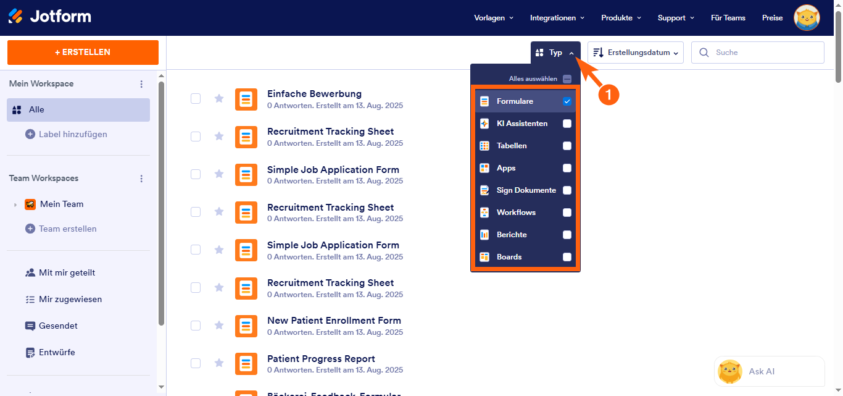
Task: Select the Einfache Bewerbung row checkbox
Action: 196,98
